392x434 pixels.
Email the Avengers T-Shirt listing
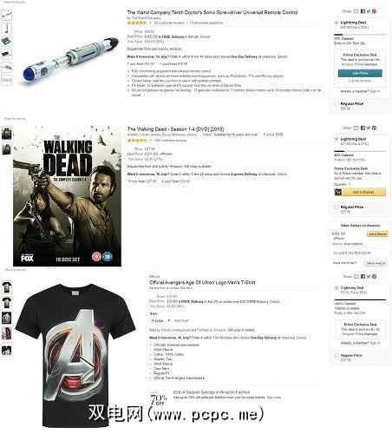click(356, 276)
